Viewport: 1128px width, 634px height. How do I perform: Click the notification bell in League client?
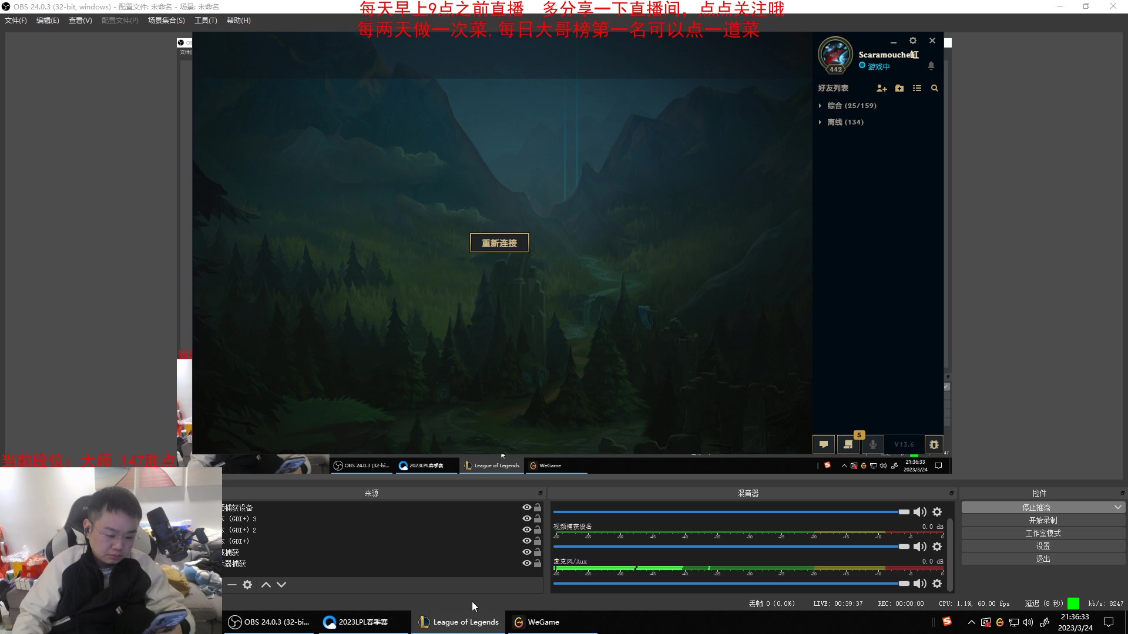[931, 66]
